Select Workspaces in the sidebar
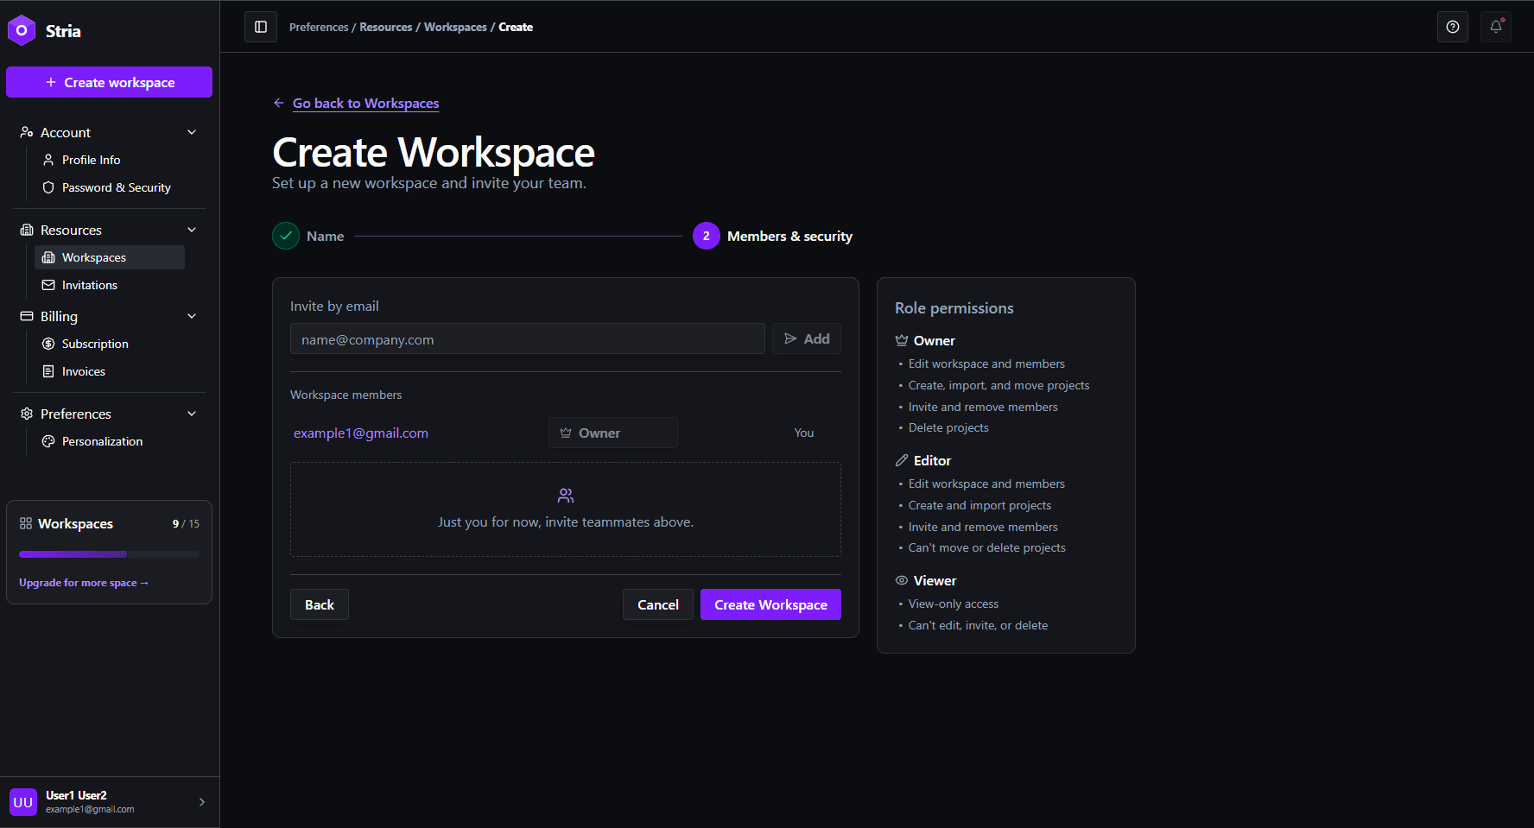The height and width of the screenshot is (828, 1534). click(110, 257)
